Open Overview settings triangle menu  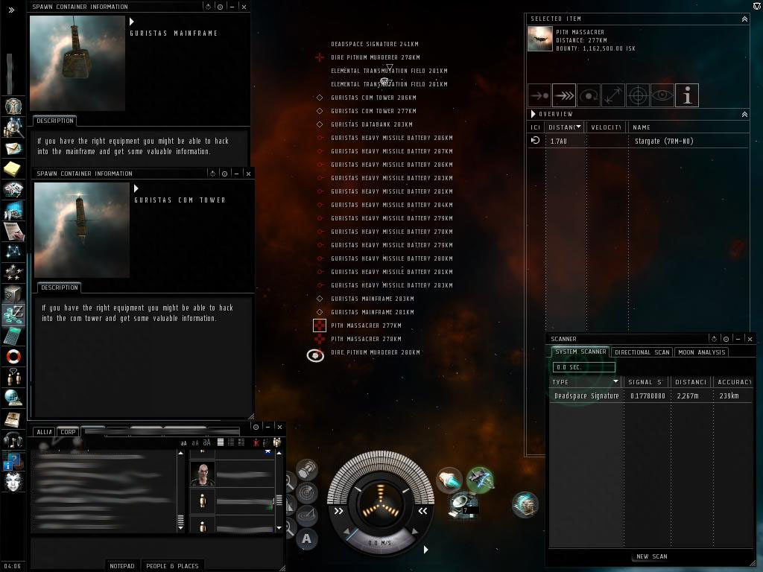click(x=533, y=114)
